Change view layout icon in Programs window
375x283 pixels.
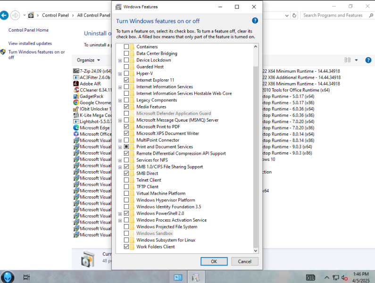[348, 60]
